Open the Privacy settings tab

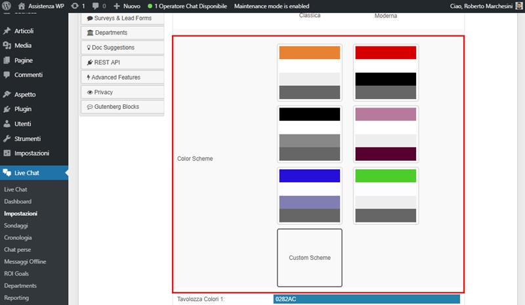pos(122,92)
